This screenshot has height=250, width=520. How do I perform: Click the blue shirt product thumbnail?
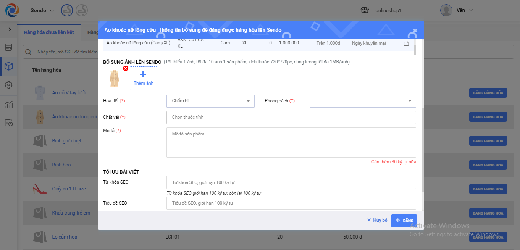[39, 93]
